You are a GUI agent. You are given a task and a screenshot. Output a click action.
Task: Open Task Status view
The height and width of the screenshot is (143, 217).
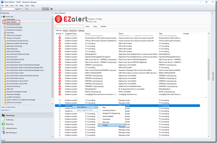[10, 33]
